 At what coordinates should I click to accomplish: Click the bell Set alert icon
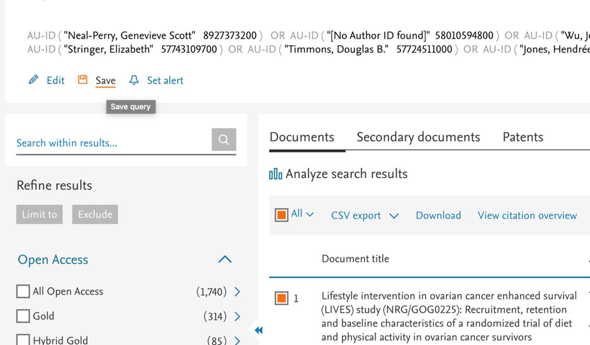point(134,80)
